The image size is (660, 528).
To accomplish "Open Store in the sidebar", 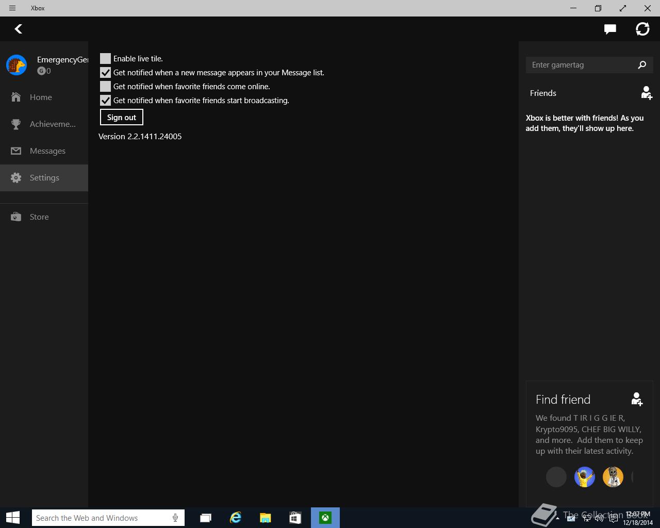I will point(44,217).
